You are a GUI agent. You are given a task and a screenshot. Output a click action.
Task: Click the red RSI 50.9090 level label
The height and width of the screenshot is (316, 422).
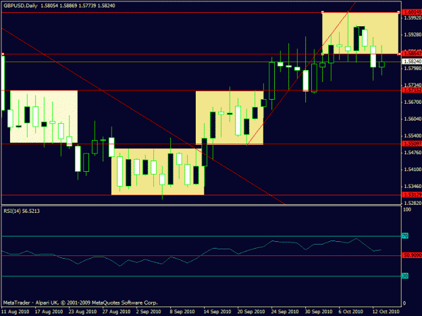click(x=412, y=255)
